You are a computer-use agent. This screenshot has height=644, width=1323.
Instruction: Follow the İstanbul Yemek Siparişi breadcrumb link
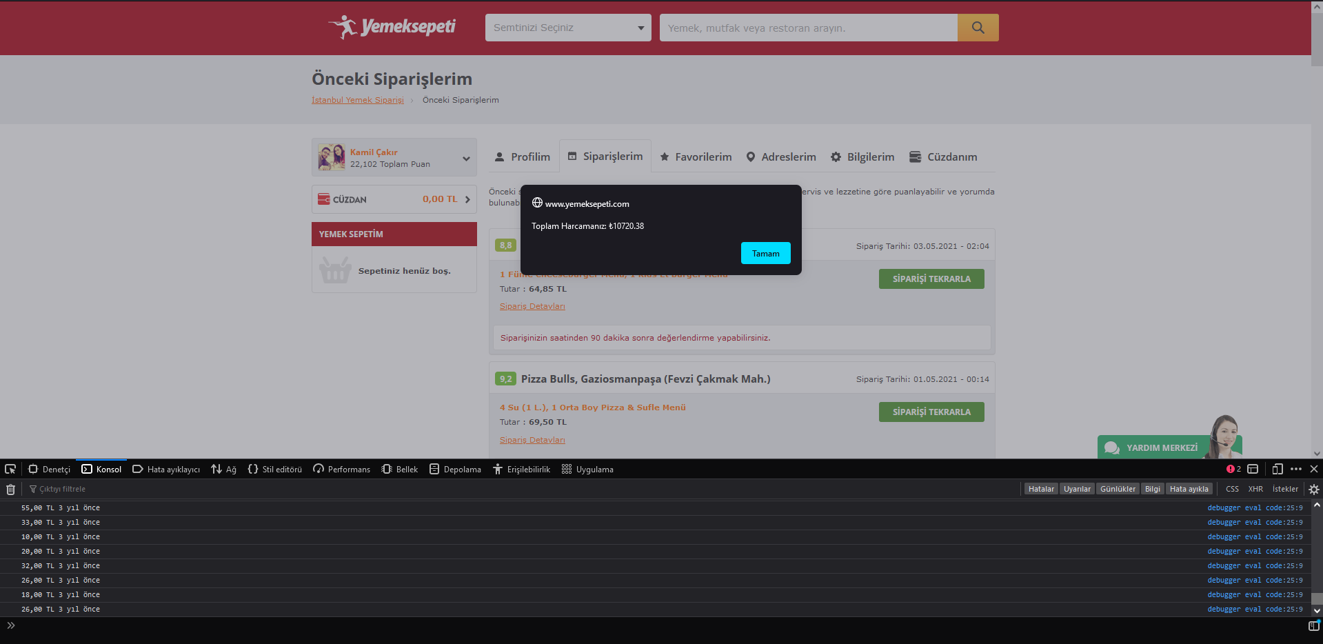point(358,100)
